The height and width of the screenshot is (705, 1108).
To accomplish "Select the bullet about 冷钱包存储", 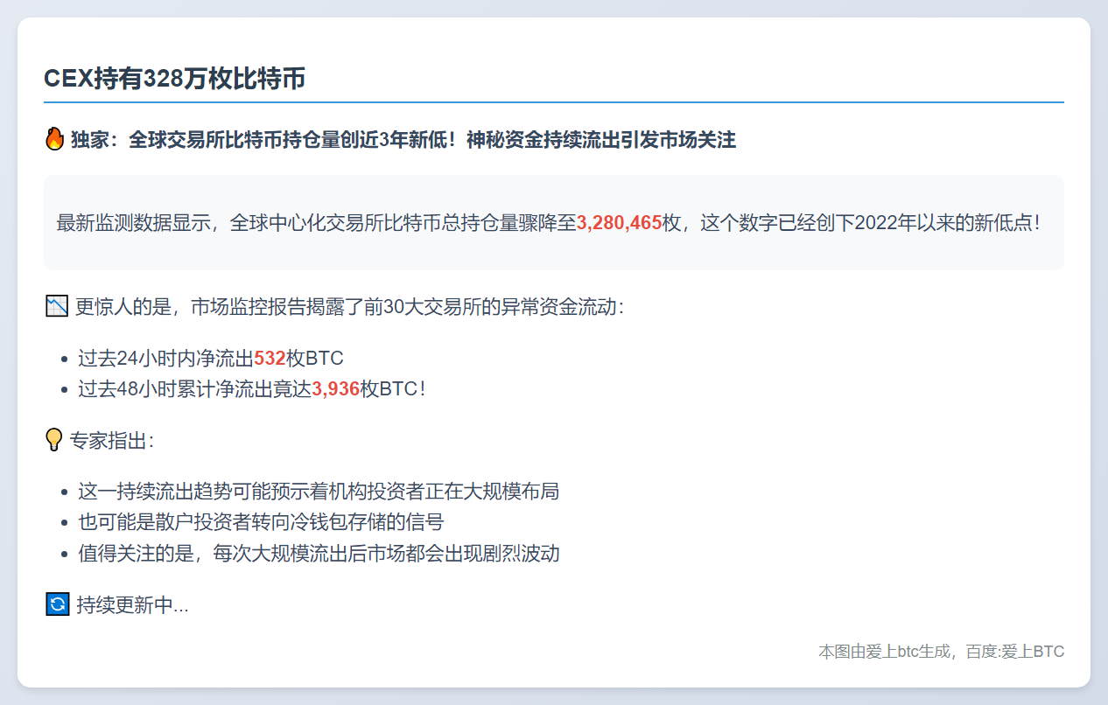I will point(261,522).
